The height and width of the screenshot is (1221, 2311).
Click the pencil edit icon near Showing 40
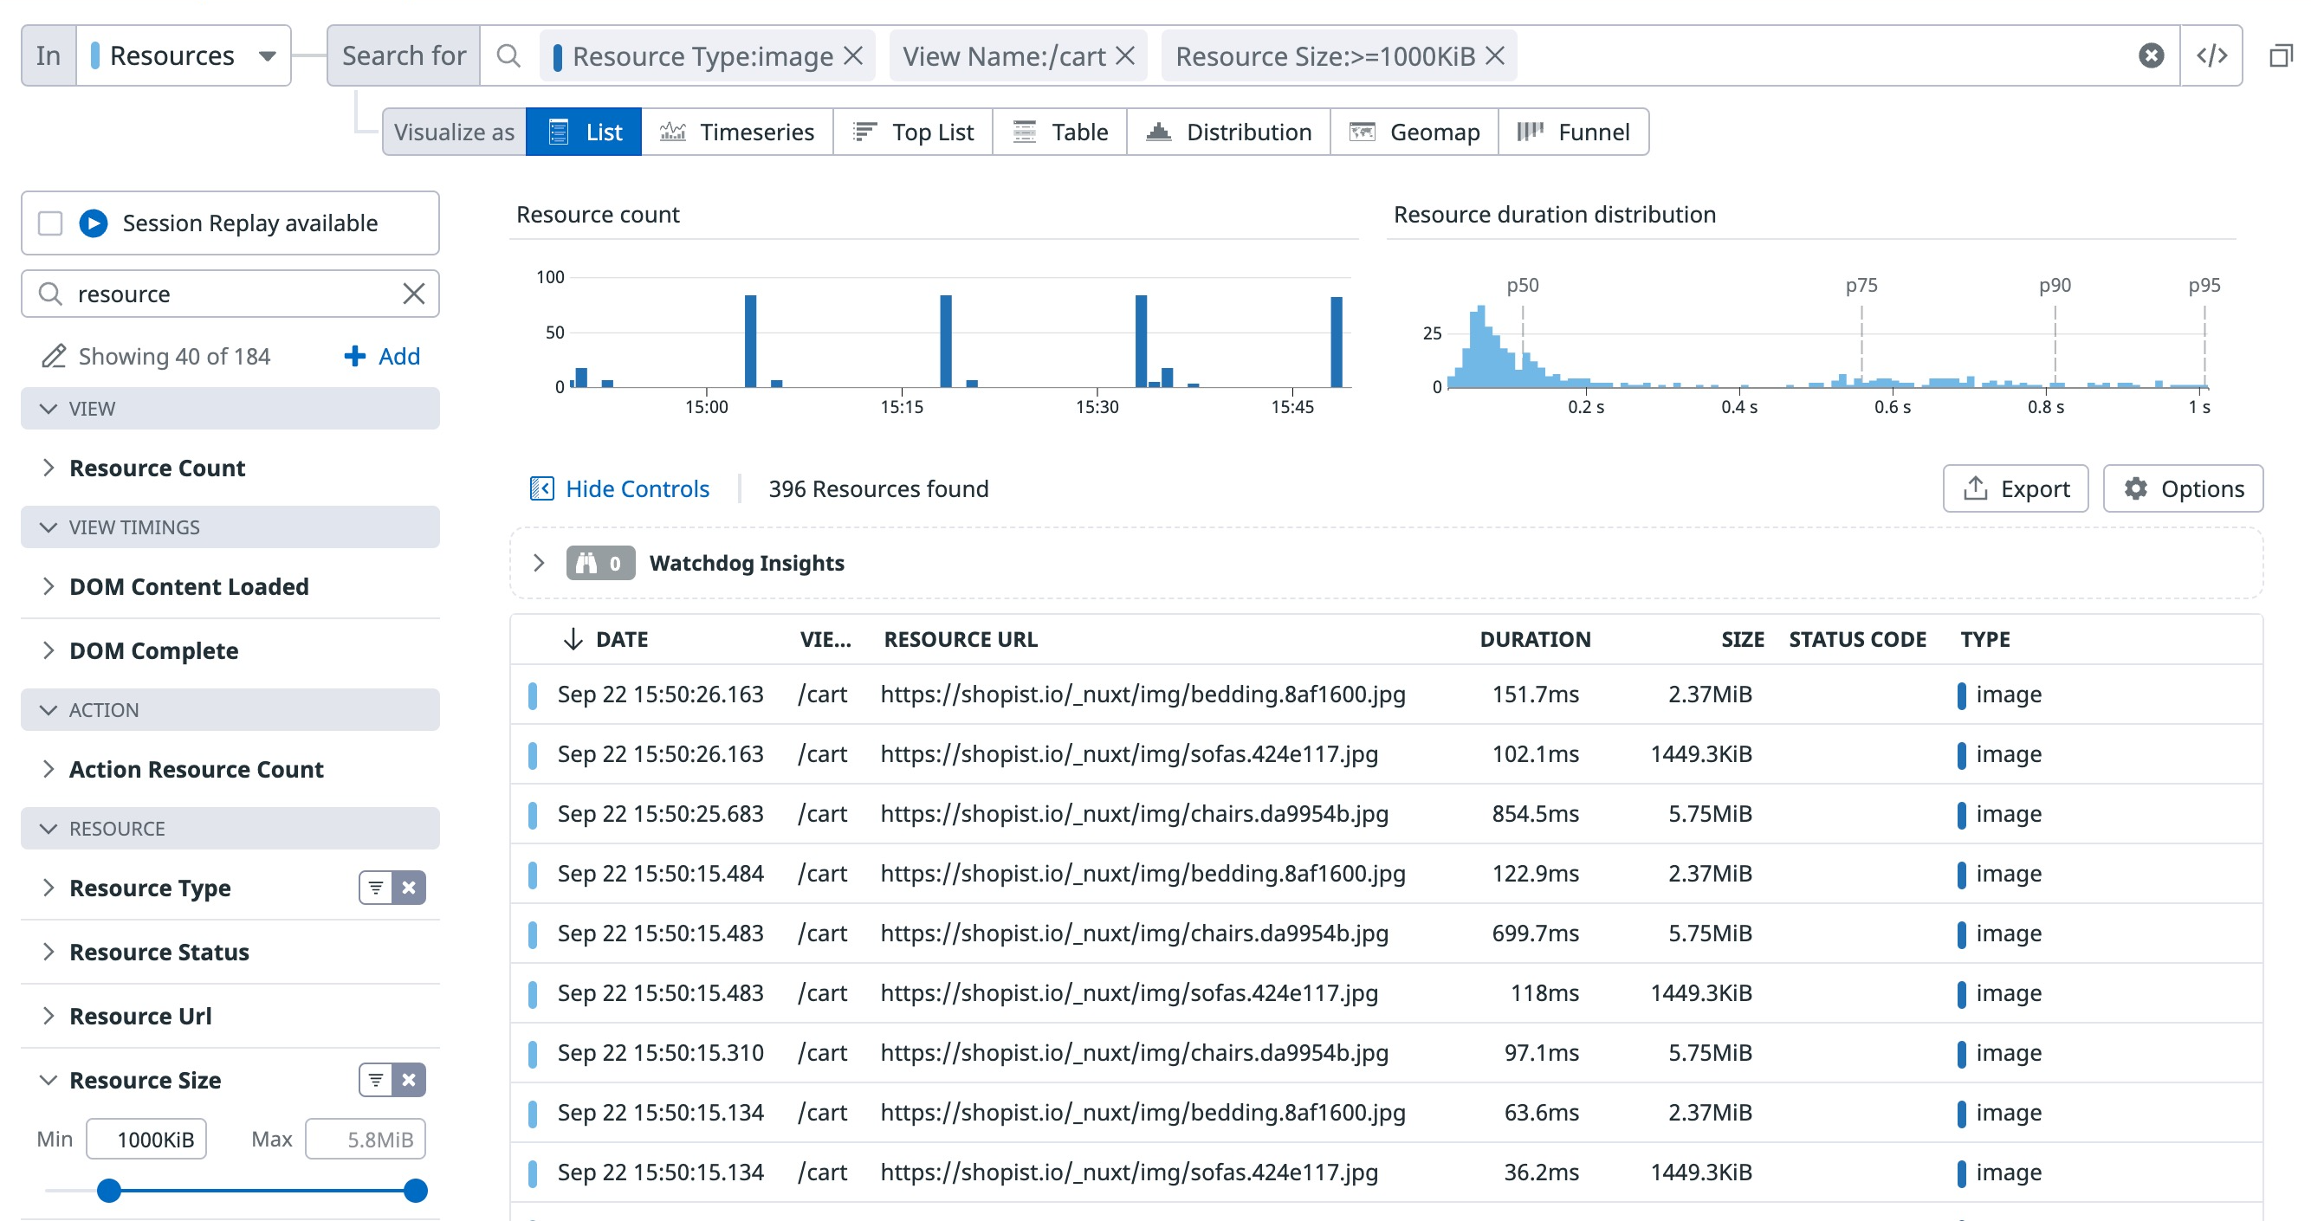click(54, 356)
